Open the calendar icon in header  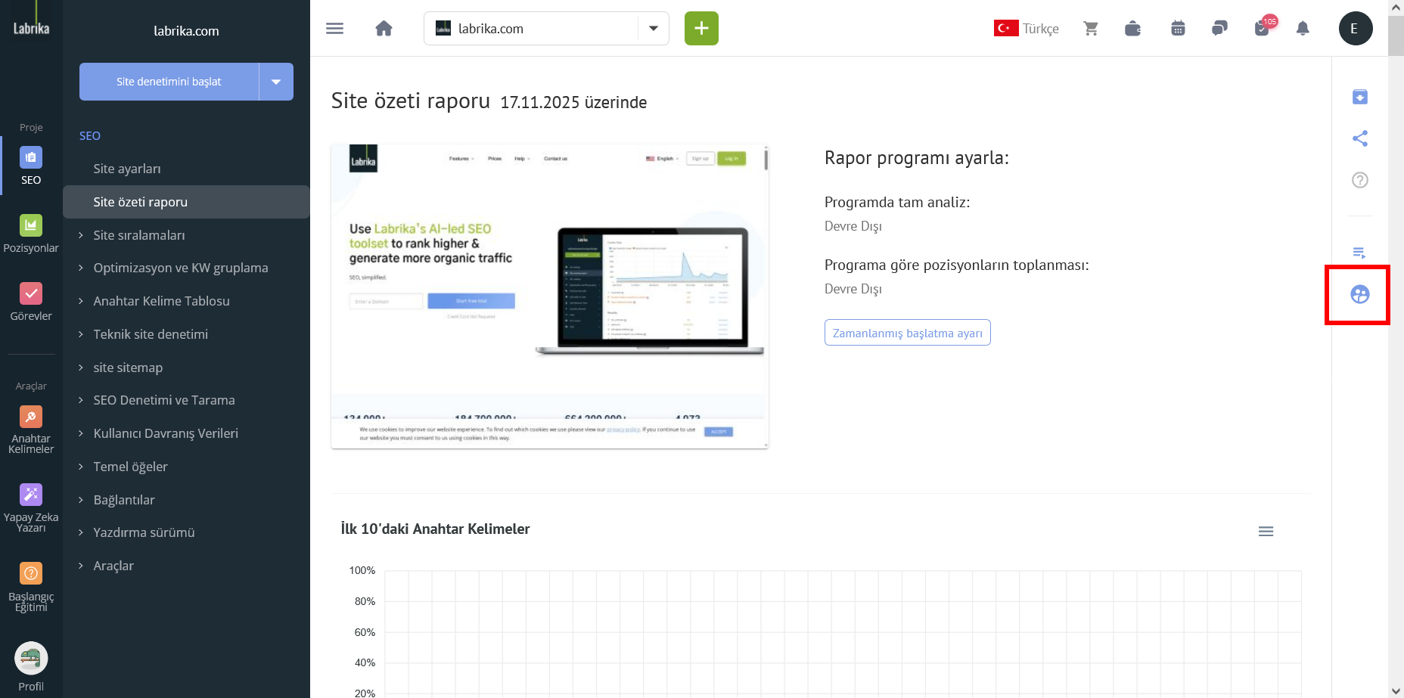coord(1178,29)
